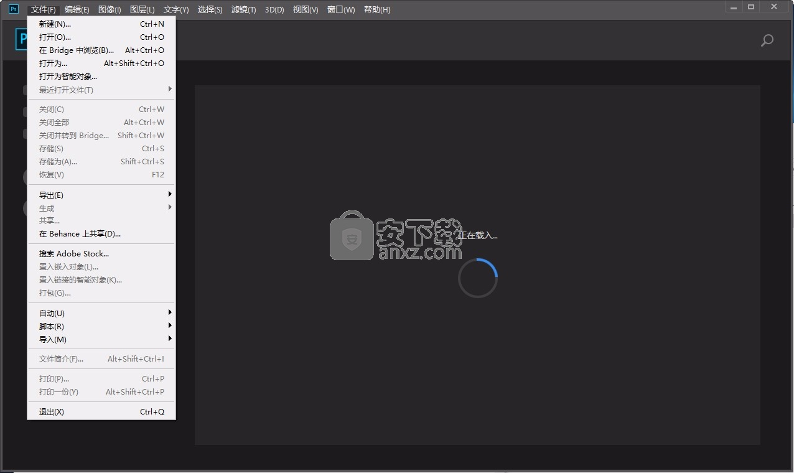Open the 编辑(E) menu
Image resolution: width=794 pixels, height=473 pixels.
pyautogui.click(x=77, y=9)
